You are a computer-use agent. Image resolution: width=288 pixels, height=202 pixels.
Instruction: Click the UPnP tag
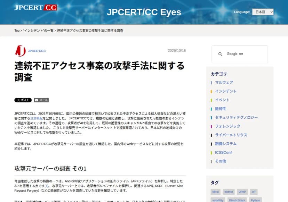coord(242,192)
